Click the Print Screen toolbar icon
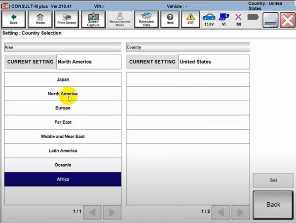 coord(67,19)
